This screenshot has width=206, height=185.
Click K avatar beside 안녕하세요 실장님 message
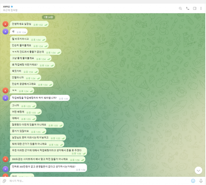click(x=5, y=24)
